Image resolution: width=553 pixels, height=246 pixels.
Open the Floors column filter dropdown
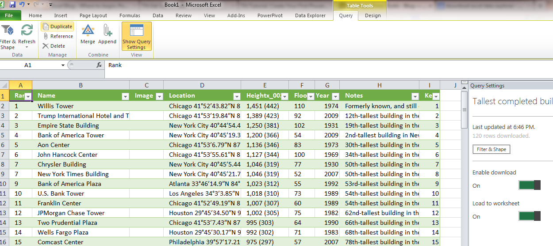pyautogui.click(x=311, y=96)
